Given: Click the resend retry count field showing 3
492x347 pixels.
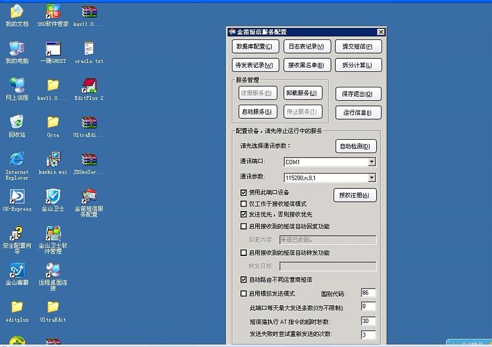Looking at the screenshot, I should point(368,335).
